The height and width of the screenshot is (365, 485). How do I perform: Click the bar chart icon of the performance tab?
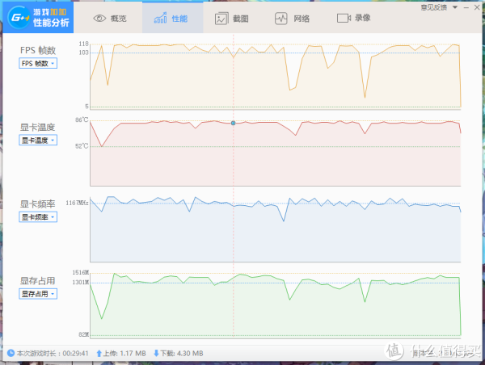pyautogui.click(x=160, y=18)
